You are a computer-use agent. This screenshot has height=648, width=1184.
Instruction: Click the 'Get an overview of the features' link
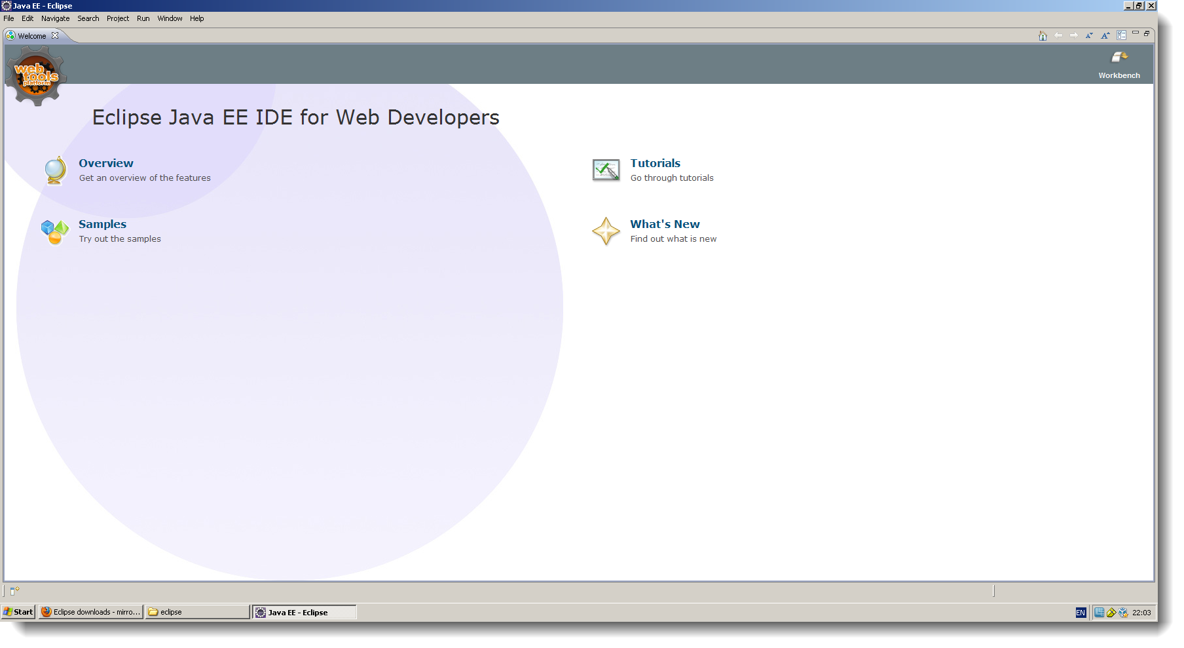click(144, 178)
